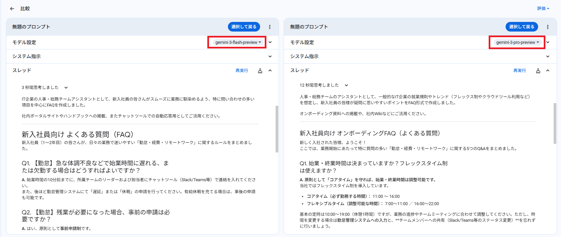Screen dimensions: 561x237
Task: Open the gemini-3-flash-preview model dropdown
Action: pos(238,42)
